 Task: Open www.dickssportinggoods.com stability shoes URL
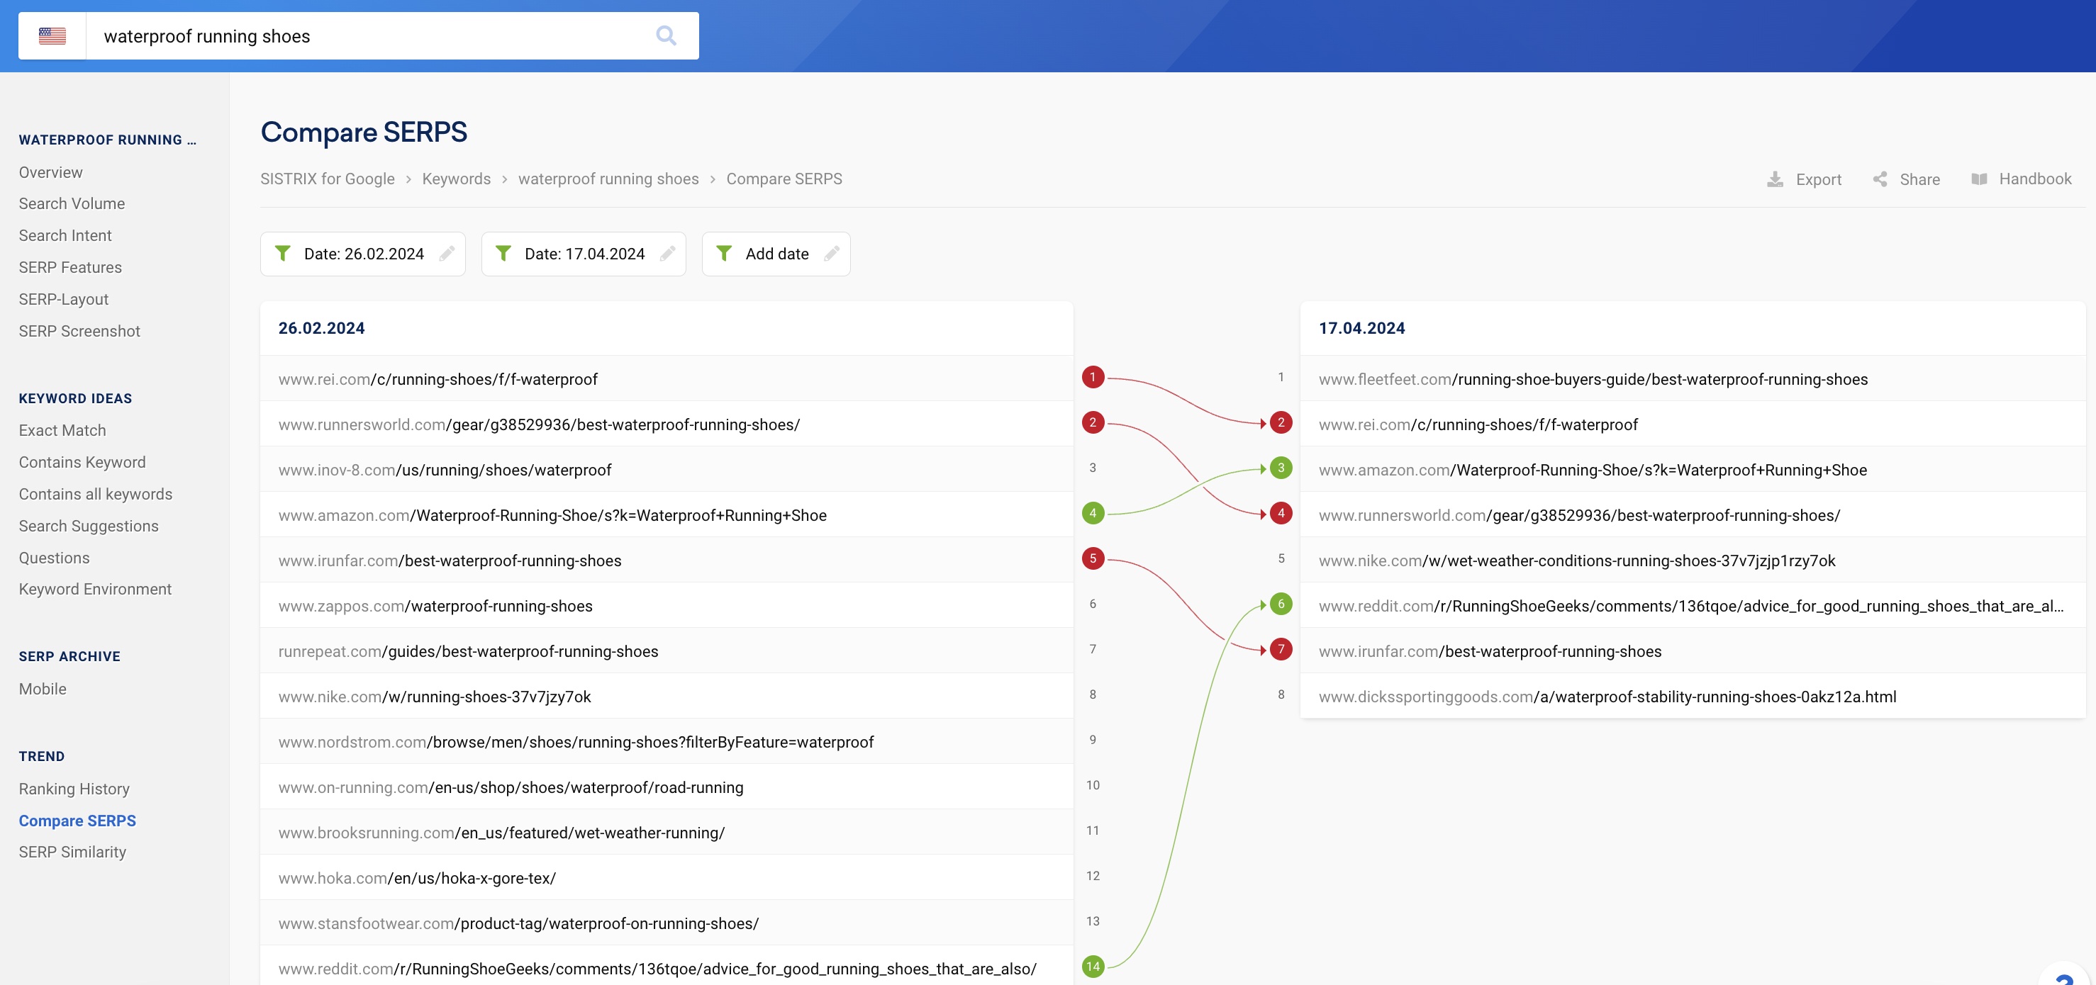pyautogui.click(x=1607, y=697)
